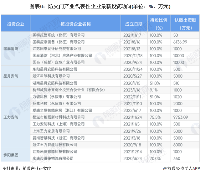Click 国泰应急装备（仪征）有限公司

click(x=59, y=42)
